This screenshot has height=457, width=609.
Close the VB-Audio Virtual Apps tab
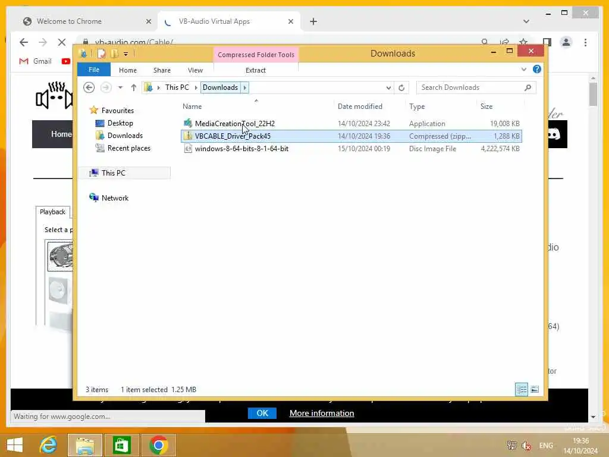coord(290,22)
